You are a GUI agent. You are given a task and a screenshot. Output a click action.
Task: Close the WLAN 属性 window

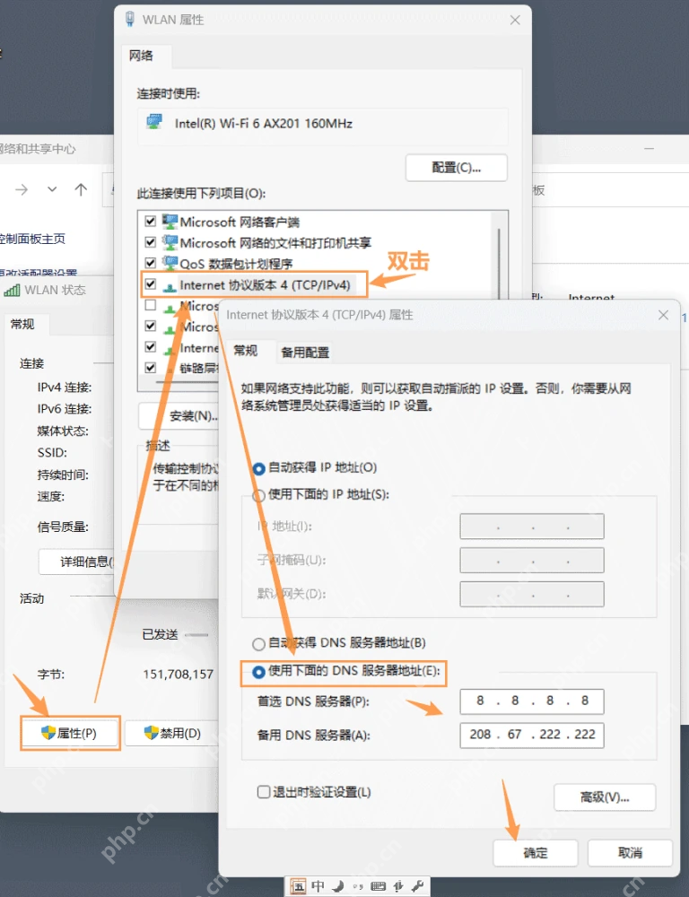[x=515, y=20]
